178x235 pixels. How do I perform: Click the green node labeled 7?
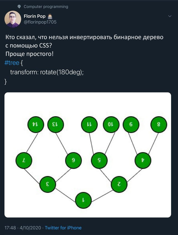pos(24,160)
